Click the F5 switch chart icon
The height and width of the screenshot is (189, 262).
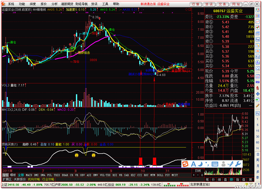(x=257, y=114)
